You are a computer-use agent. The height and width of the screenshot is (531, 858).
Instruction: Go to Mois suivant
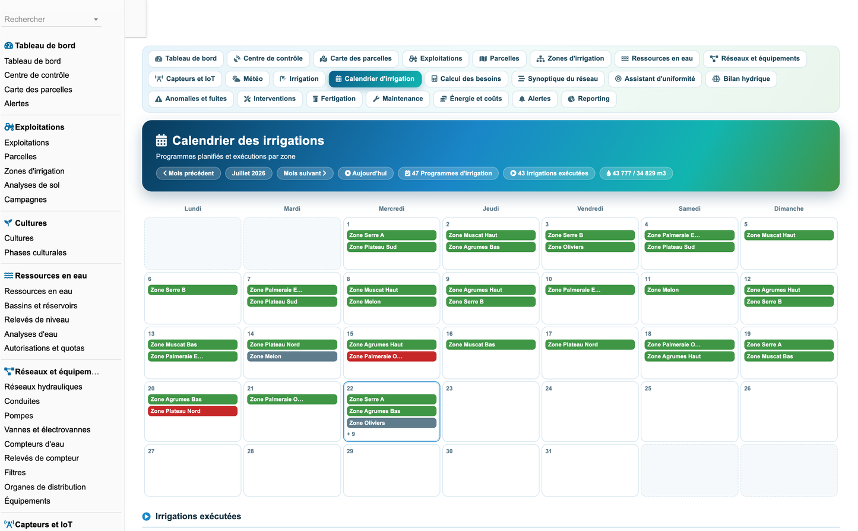305,173
